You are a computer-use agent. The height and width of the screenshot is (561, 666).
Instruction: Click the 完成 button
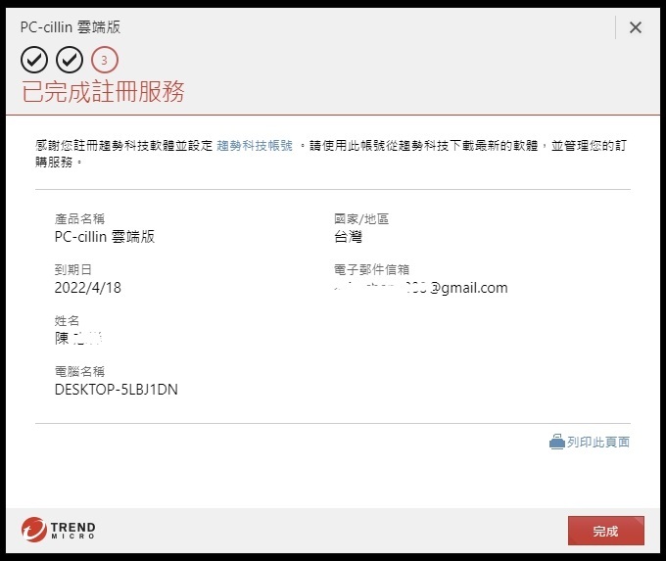(x=605, y=531)
